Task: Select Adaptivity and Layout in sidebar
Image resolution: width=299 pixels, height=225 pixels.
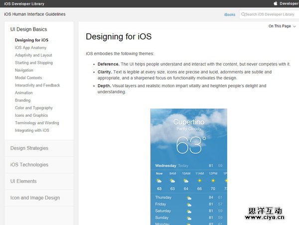Action: (33, 55)
